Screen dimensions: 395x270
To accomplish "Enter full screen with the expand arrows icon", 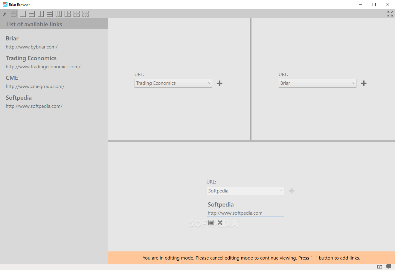I will coord(390,14).
